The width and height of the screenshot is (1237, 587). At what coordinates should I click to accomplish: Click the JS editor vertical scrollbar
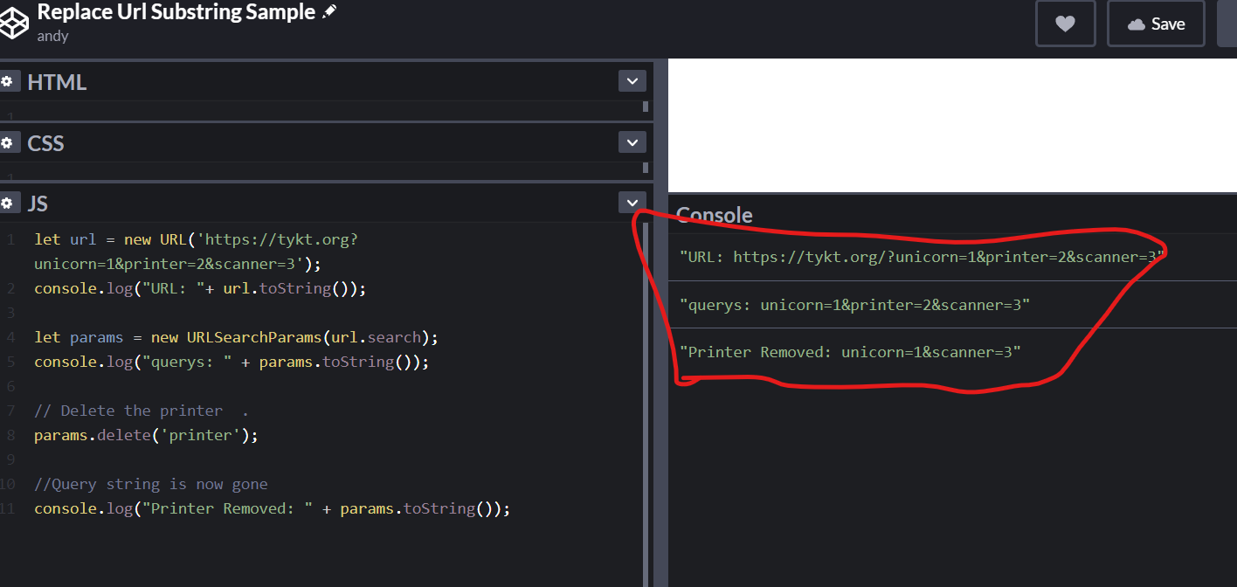pyautogui.click(x=646, y=393)
